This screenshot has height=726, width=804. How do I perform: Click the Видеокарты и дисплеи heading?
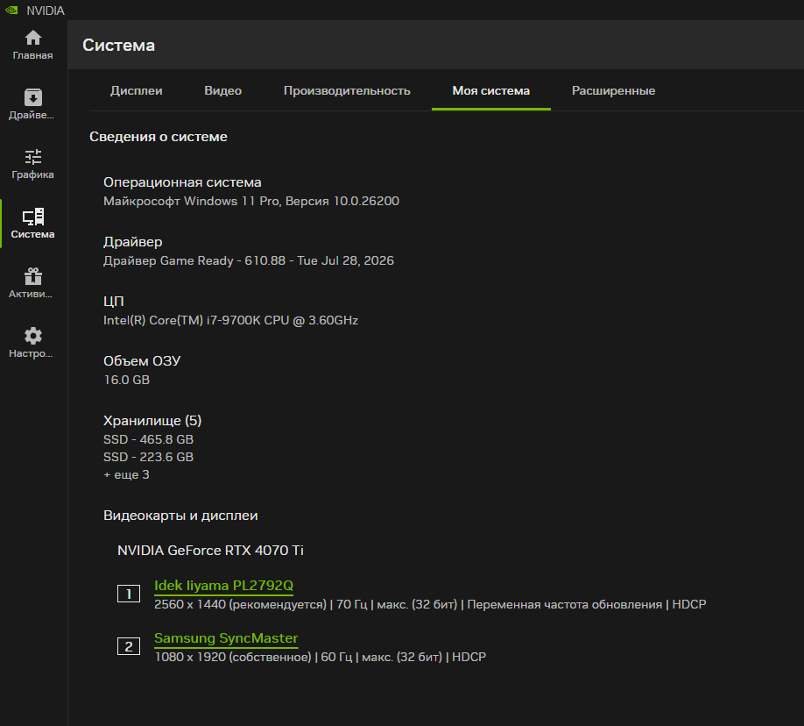pos(180,516)
